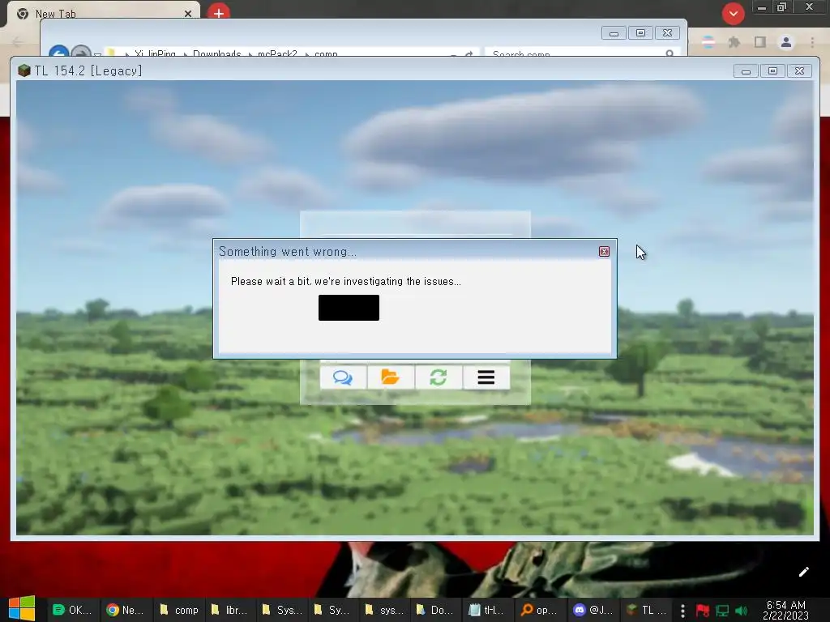830x622 pixels.
Task: Open the hamburger menu in the launcher
Action: pos(486,377)
